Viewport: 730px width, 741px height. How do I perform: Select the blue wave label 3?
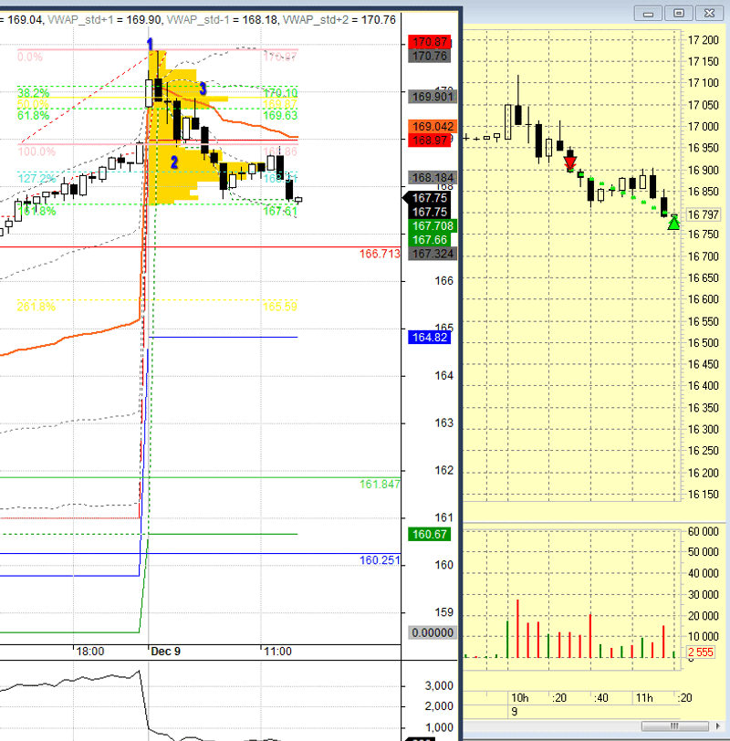click(x=203, y=89)
